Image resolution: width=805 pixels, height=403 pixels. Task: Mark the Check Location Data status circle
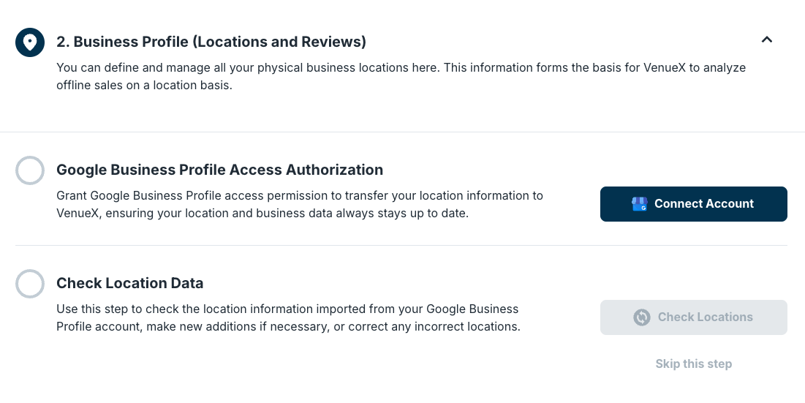pos(30,283)
